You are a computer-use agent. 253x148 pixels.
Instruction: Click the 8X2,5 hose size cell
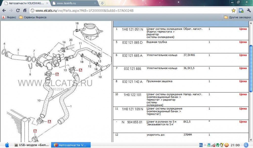click(x=187, y=122)
